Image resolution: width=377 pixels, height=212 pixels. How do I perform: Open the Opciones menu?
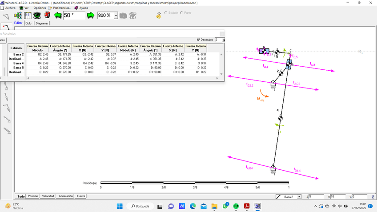[x=40, y=8]
